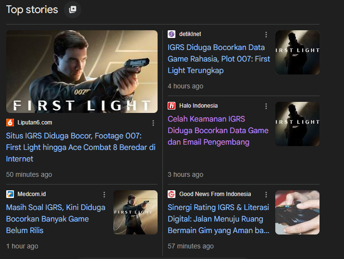Open more options for the detikInet story
Viewport: 344px width, 259px height.
coord(266,35)
